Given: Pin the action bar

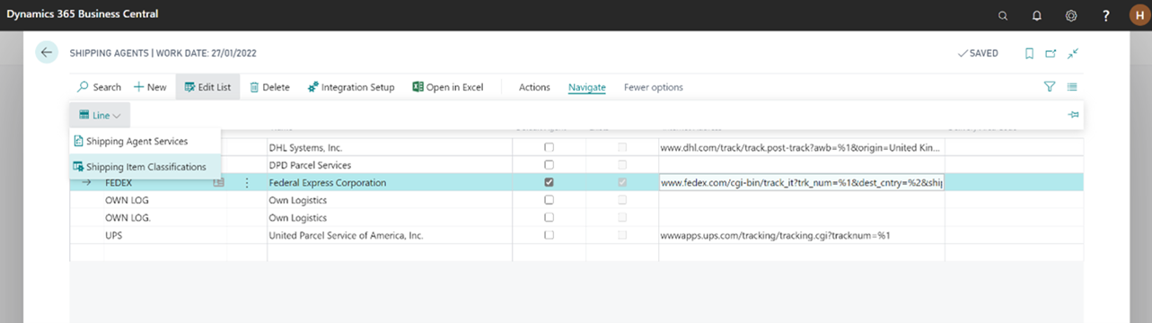Looking at the screenshot, I should click(x=1073, y=115).
